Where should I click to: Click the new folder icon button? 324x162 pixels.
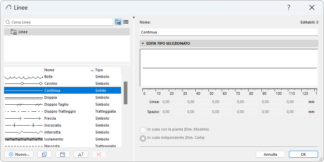pyautogui.click(x=63, y=154)
